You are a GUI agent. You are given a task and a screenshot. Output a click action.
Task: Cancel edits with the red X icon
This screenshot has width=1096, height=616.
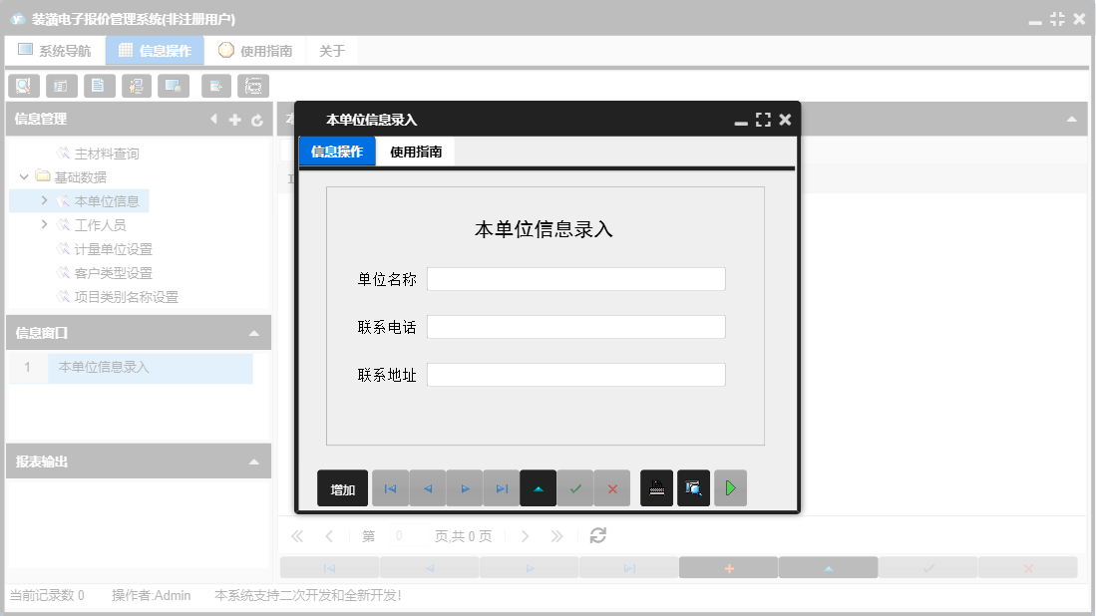point(612,487)
